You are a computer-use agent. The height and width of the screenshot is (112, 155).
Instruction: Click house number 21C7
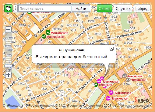pyautogui.click(x=80, y=80)
